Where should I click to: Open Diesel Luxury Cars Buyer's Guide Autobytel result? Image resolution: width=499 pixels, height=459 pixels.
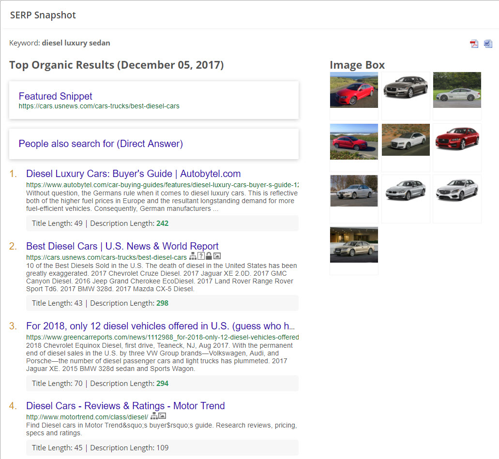(x=133, y=174)
